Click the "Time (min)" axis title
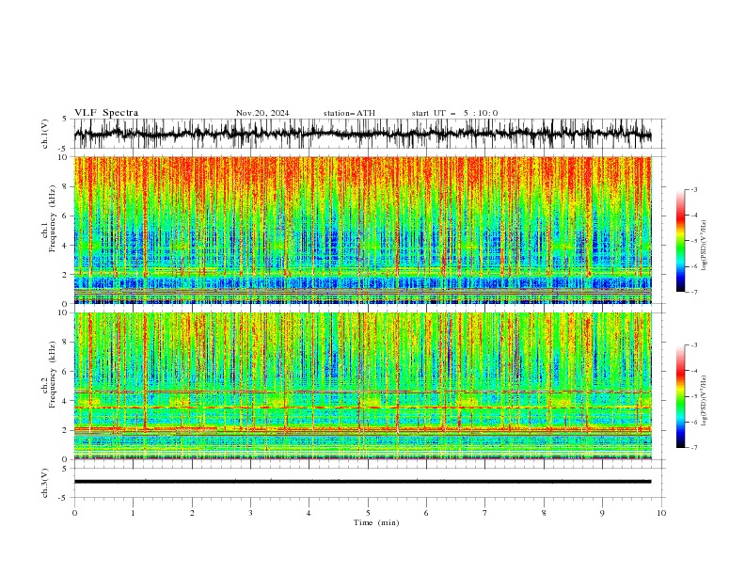This screenshot has height=576, width=745. click(x=376, y=522)
